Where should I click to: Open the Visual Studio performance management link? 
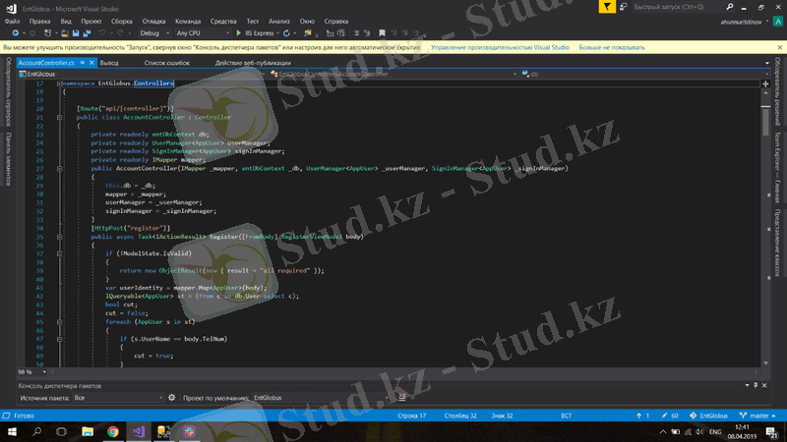tap(500, 47)
